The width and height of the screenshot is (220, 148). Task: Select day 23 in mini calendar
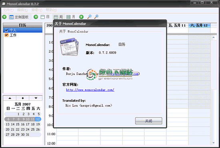(23, 130)
